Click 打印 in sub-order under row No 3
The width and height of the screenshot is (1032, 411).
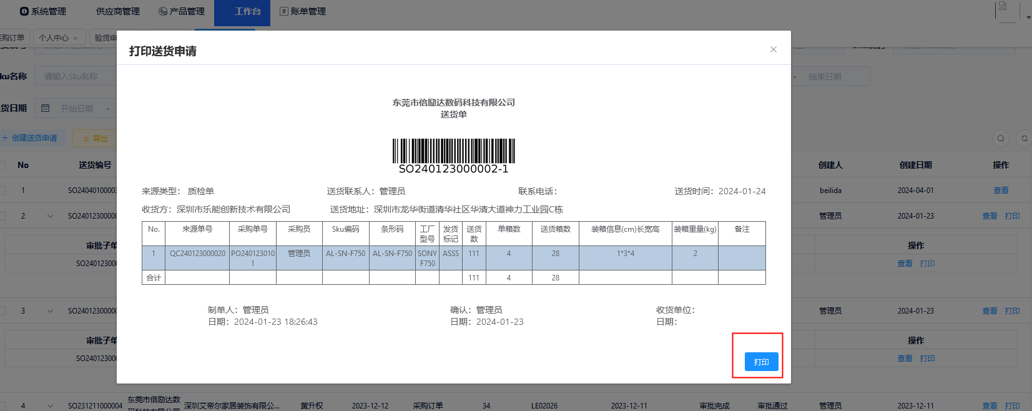[x=927, y=359]
